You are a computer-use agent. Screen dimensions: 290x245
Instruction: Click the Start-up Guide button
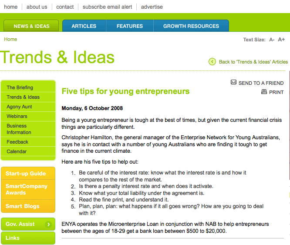point(28,173)
